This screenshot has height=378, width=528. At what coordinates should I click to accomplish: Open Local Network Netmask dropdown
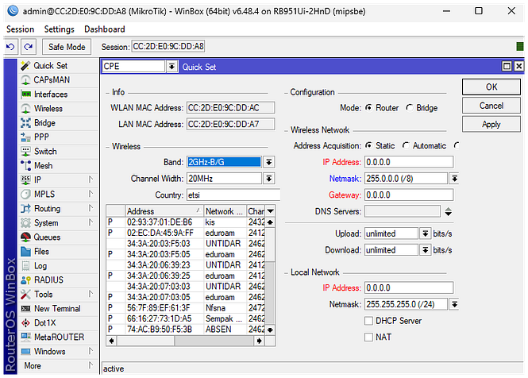[454, 305]
